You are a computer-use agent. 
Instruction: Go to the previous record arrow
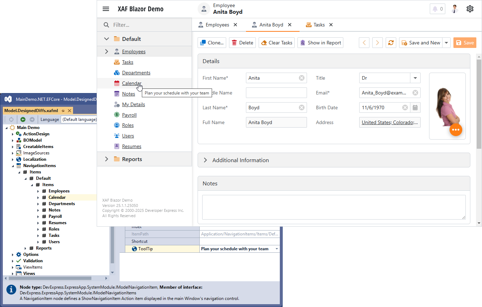coord(364,43)
